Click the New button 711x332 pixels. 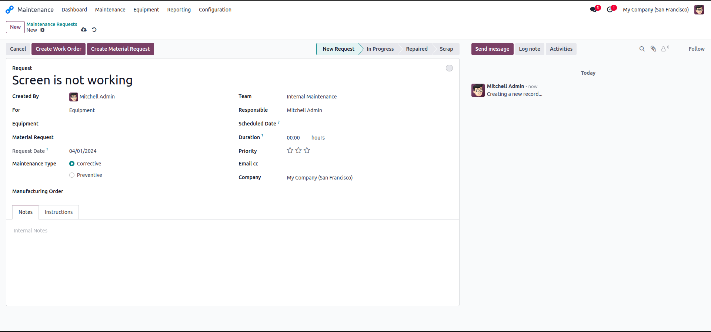coord(16,27)
